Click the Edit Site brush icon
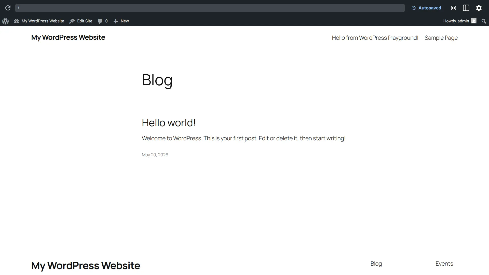 click(72, 21)
